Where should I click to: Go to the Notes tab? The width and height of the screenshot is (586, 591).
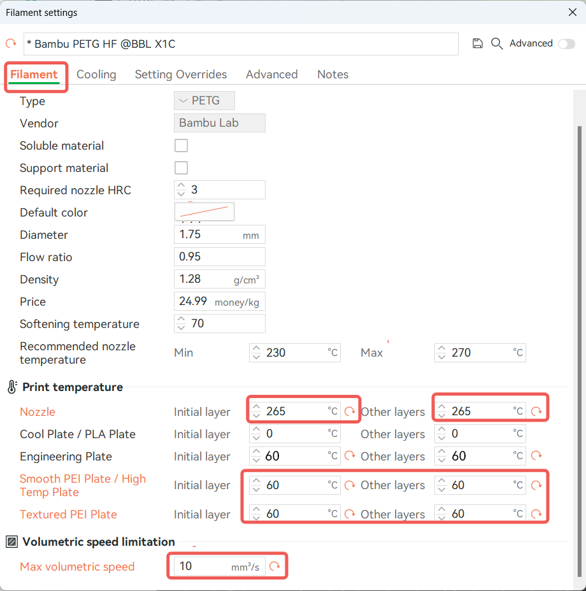[x=332, y=75]
